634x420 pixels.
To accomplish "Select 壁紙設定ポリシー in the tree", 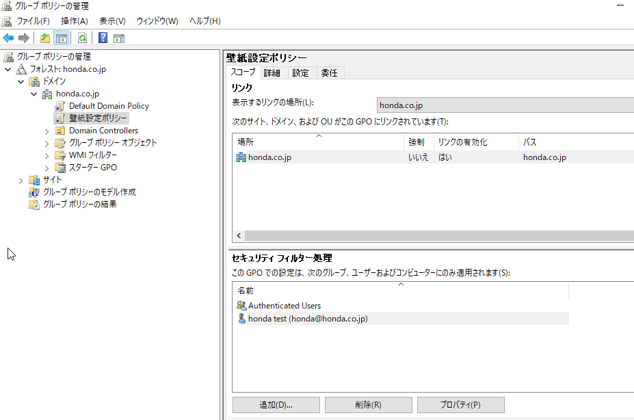I will tap(97, 118).
